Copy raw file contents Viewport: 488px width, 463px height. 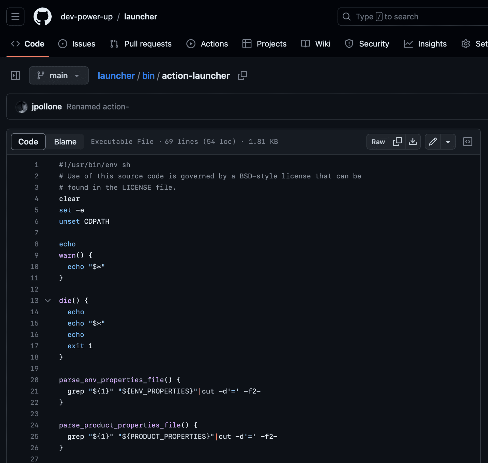[397, 142]
